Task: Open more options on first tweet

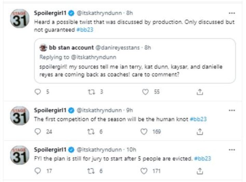Action: click(232, 13)
